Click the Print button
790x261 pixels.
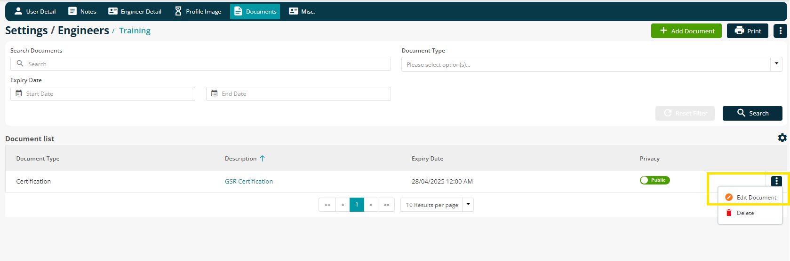pos(748,31)
